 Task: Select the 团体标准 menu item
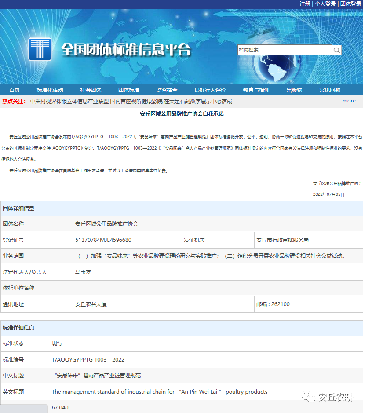point(129,90)
